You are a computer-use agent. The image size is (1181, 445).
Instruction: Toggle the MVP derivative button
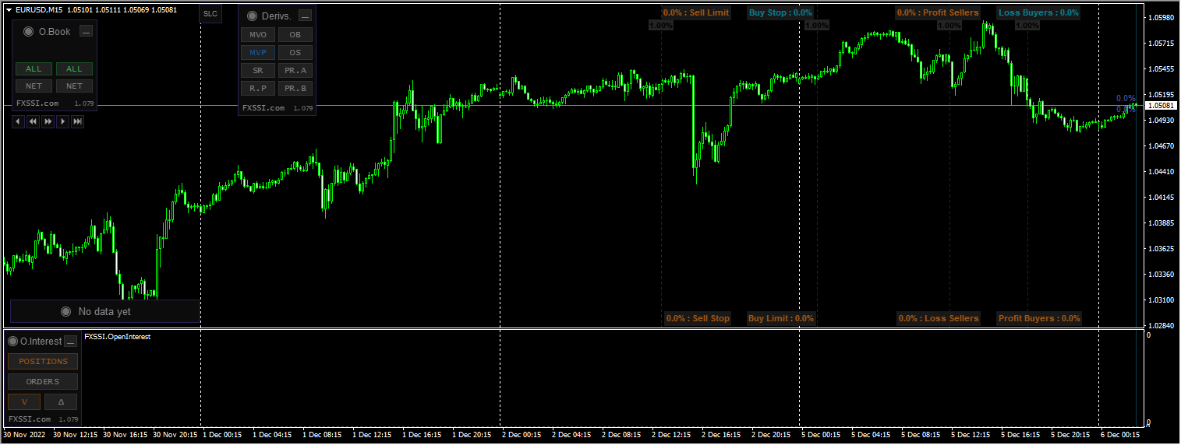click(x=258, y=53)
